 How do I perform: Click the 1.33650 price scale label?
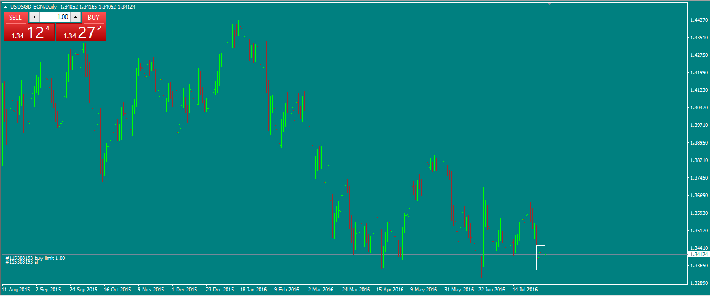(x=699, y=266)
